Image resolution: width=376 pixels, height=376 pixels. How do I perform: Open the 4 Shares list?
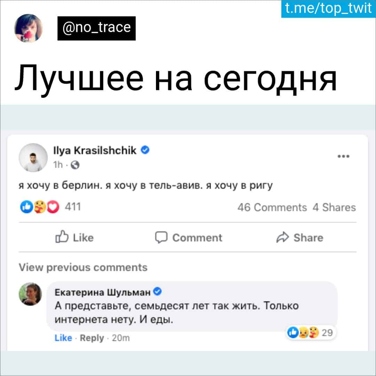[x=334, y=207]
